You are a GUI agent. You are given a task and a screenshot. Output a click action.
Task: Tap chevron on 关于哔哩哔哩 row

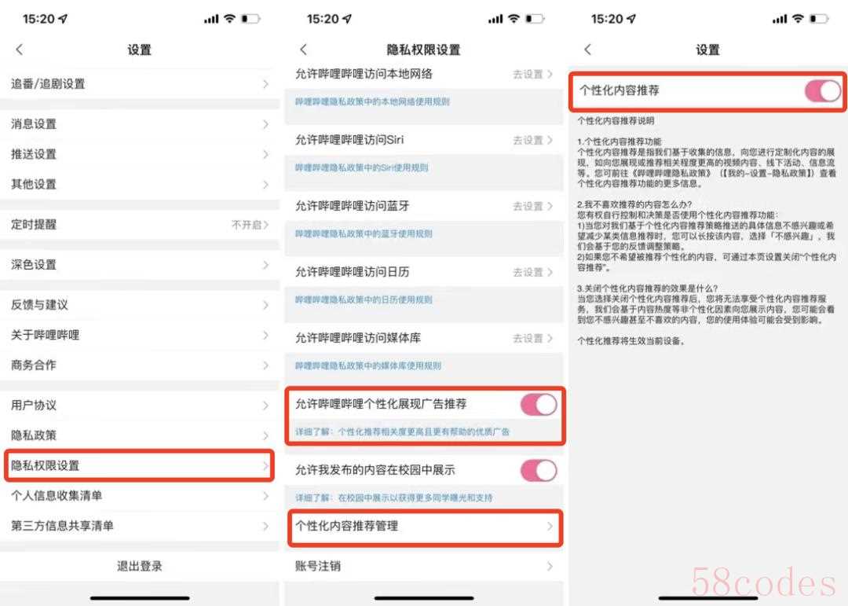point(265,335)
